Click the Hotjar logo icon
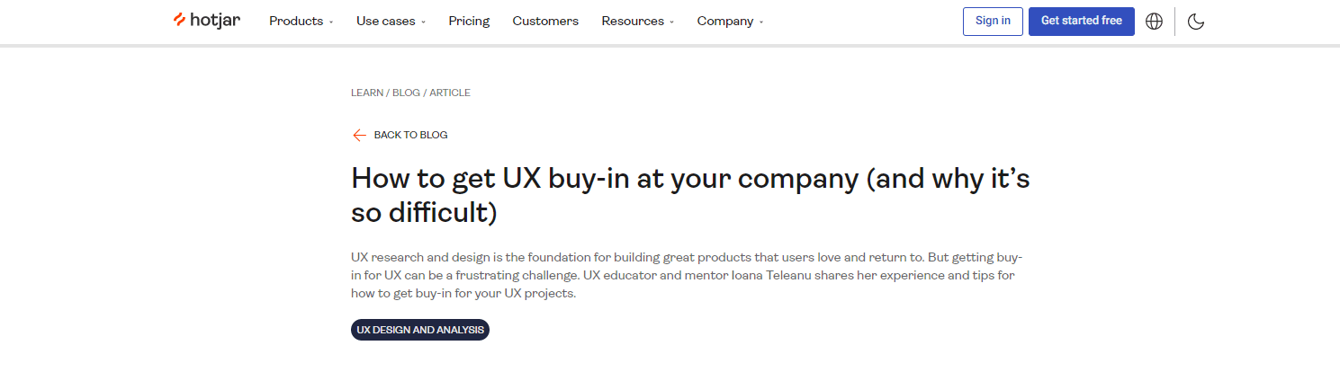 [180, 20]
